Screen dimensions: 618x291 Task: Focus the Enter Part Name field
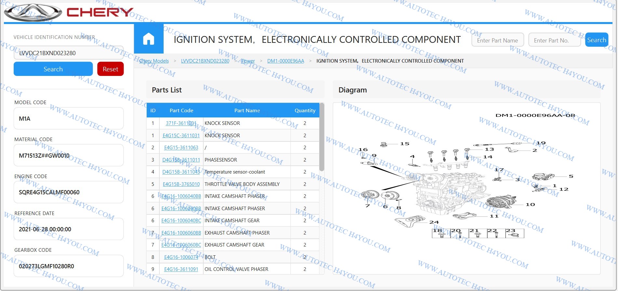497,40
